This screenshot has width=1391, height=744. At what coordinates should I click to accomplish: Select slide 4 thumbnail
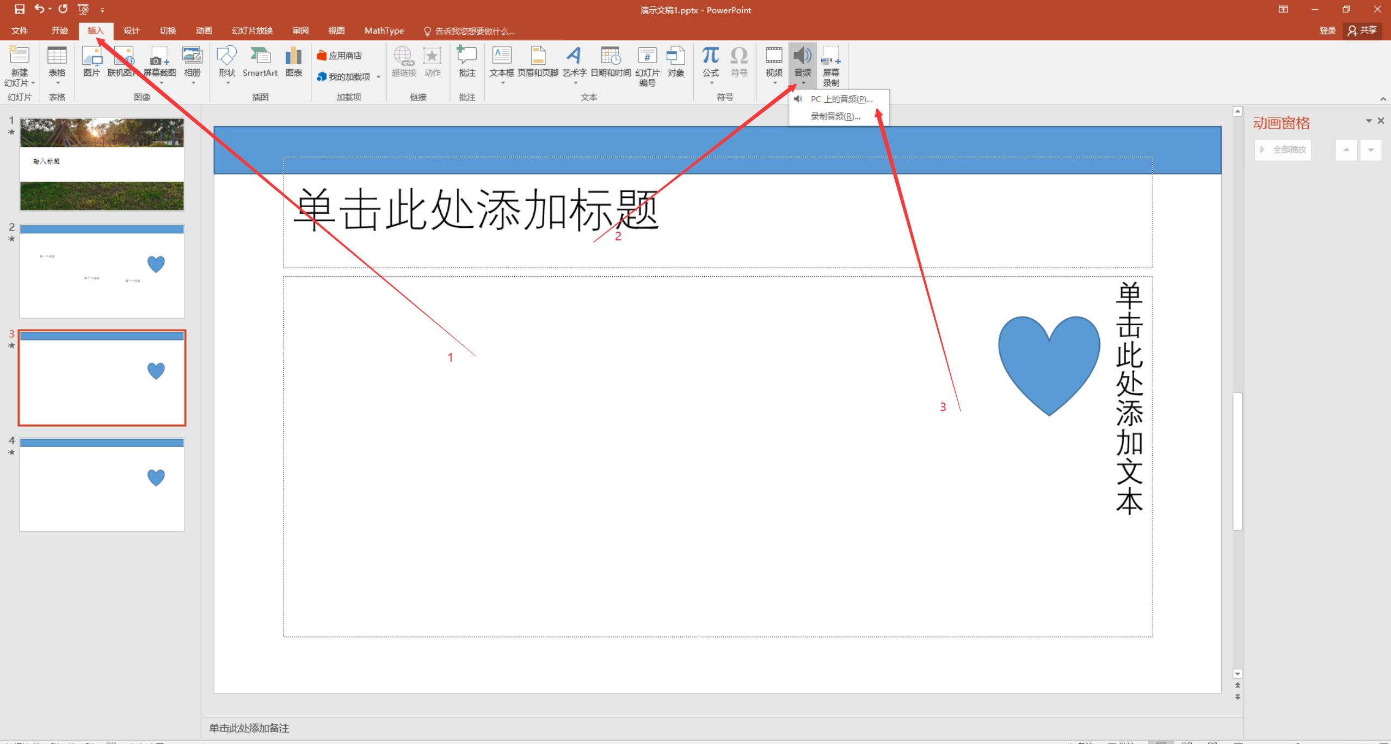click(x=102, y=484)
